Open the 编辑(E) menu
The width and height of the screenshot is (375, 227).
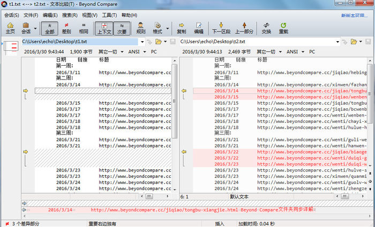pos(50,15)
